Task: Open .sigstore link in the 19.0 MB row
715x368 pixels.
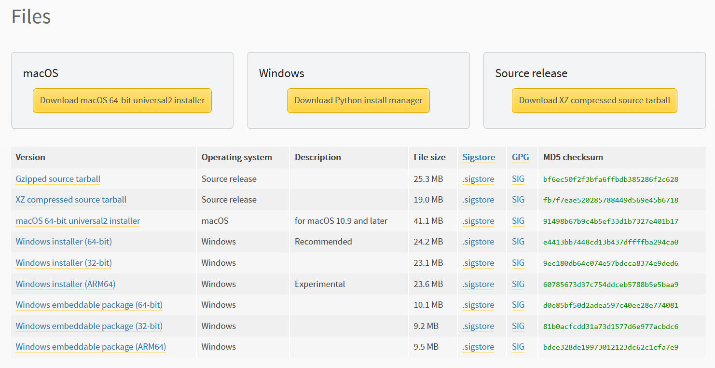Action: pyautogui.click(x=478, y=200)
